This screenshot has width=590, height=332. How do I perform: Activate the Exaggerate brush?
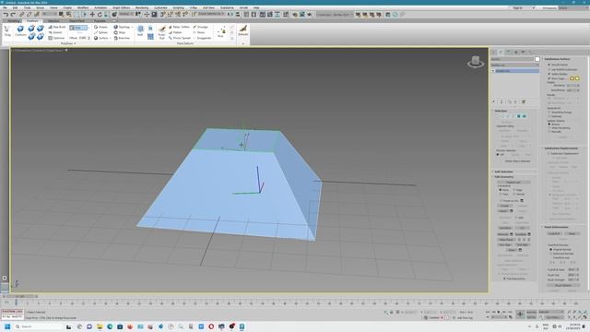coord(202,38)
